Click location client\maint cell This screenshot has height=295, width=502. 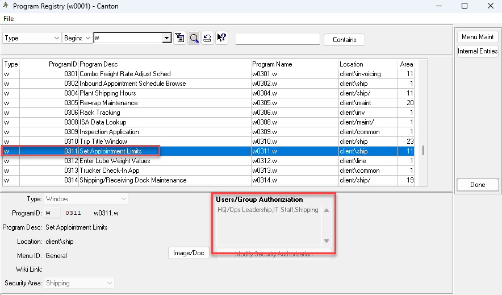click(368, 103)
